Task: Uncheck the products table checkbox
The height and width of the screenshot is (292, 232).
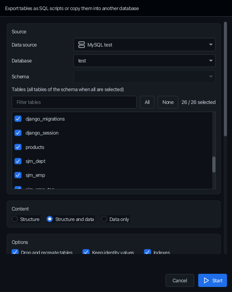Action: pyautogui.click(x=18, y=147)
